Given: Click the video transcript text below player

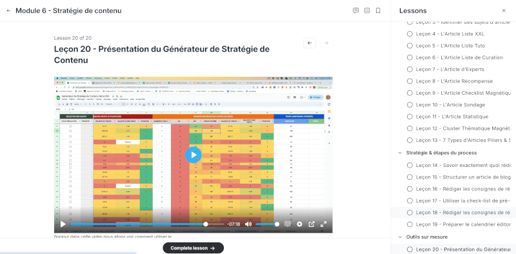Looking at the screenshot, I should 113,236.
